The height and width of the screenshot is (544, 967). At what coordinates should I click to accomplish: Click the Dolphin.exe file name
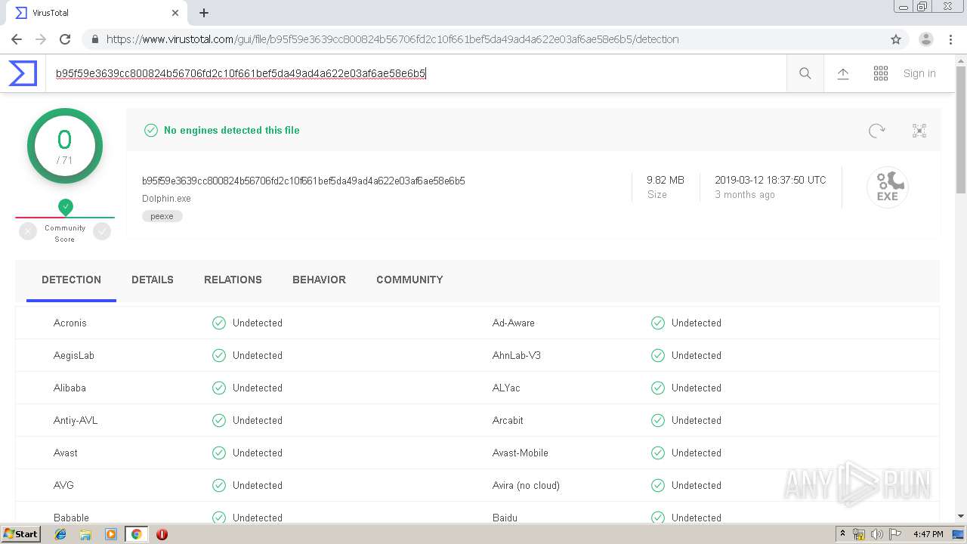166,199
